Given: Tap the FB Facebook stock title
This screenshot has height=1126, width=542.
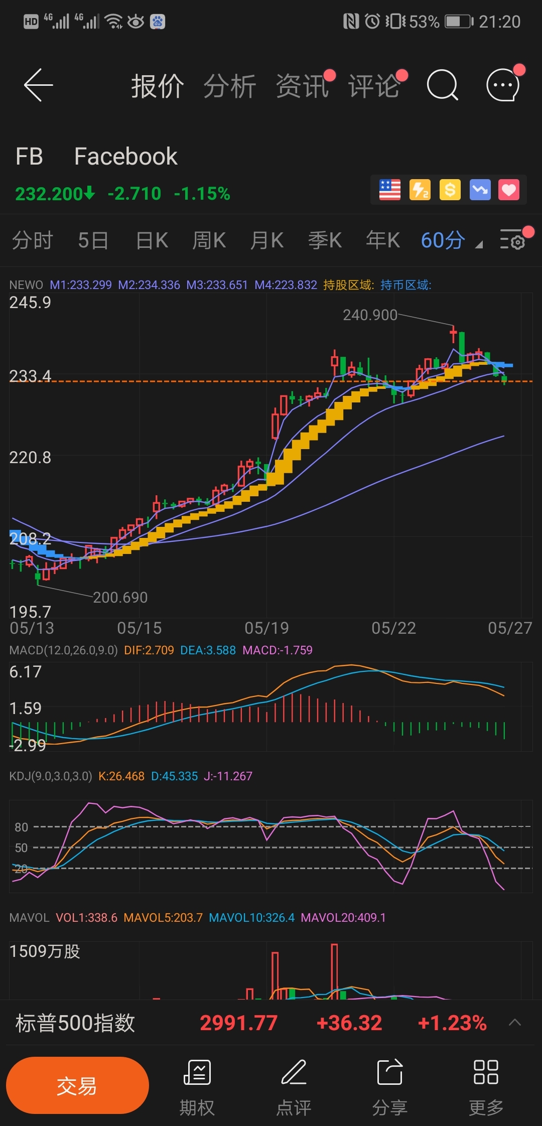Looking at the screenshot, I should pyautogui.click(x=96, y=156).
